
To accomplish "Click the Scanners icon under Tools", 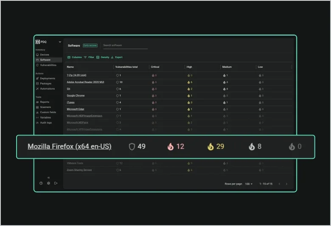I will [37, 107].
